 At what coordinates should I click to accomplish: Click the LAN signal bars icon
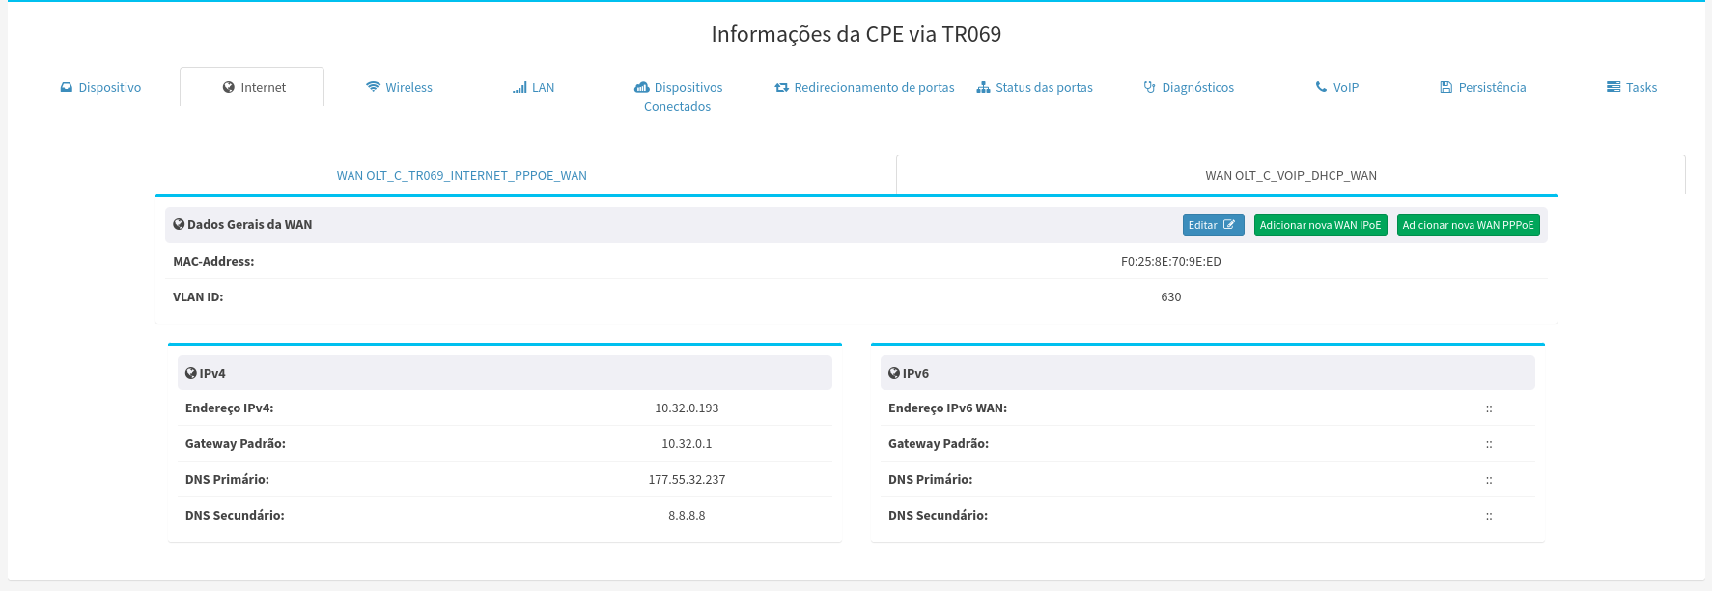[x=519, y=87]
